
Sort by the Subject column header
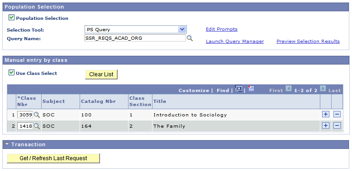(x=54, y=101)
